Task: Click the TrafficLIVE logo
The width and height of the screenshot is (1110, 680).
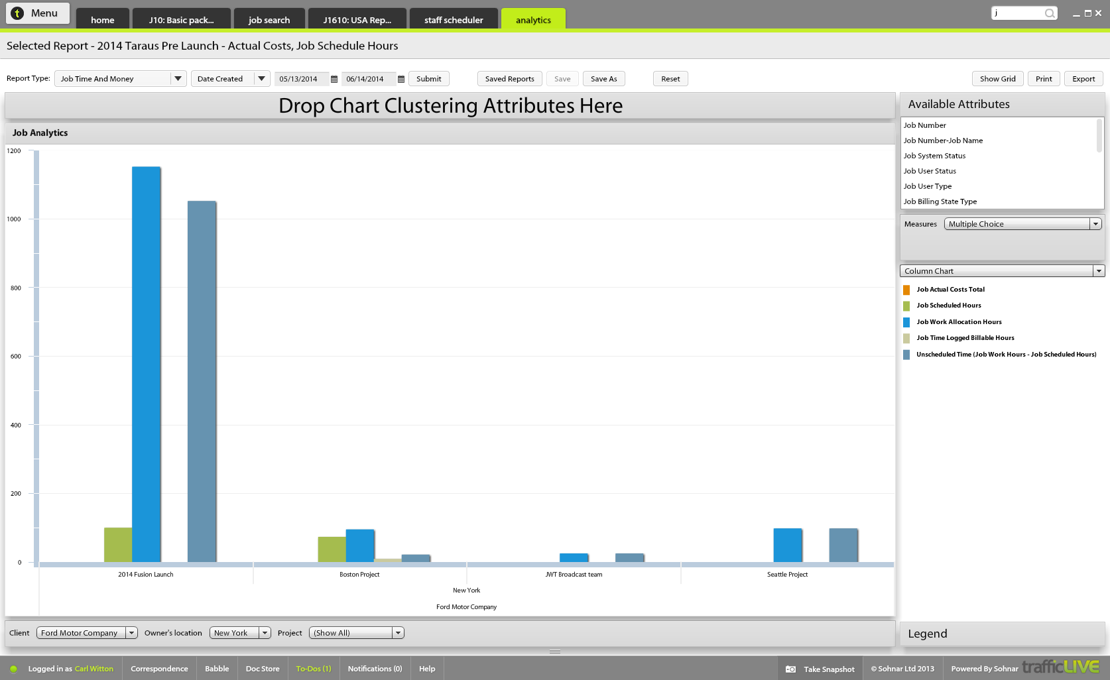Action: [1060, 667]
